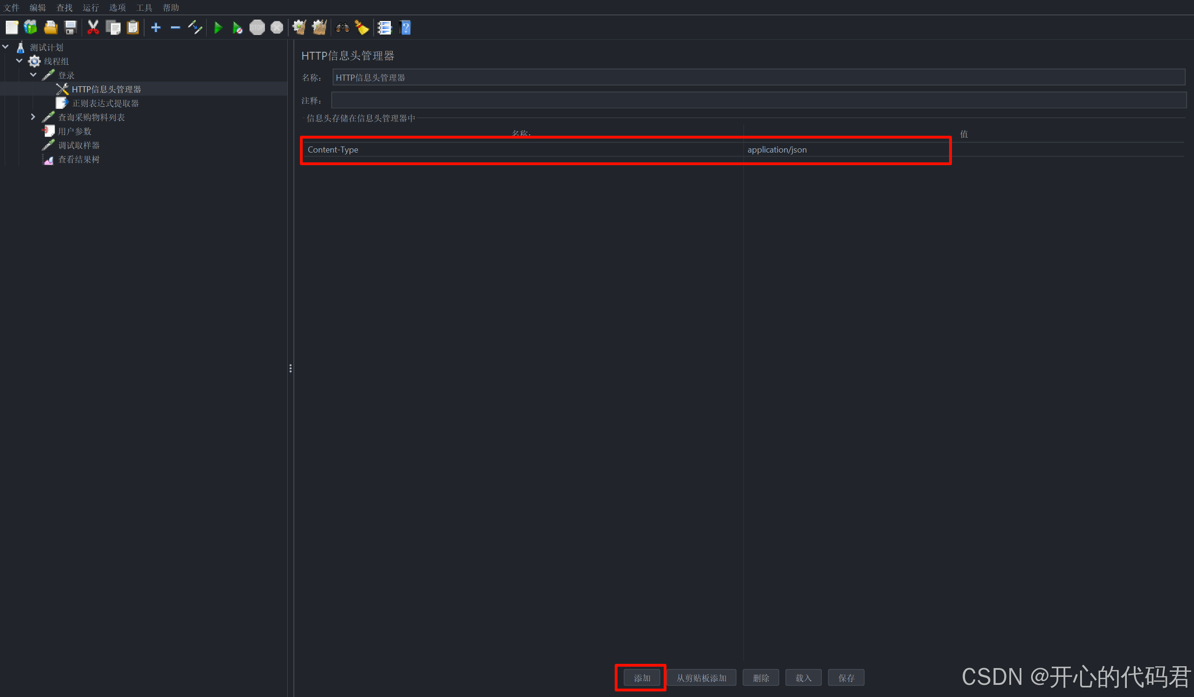Open the Search icon in the toolbar
Viewport: 1194px width, 697px height.
click(x=342, y=27)
